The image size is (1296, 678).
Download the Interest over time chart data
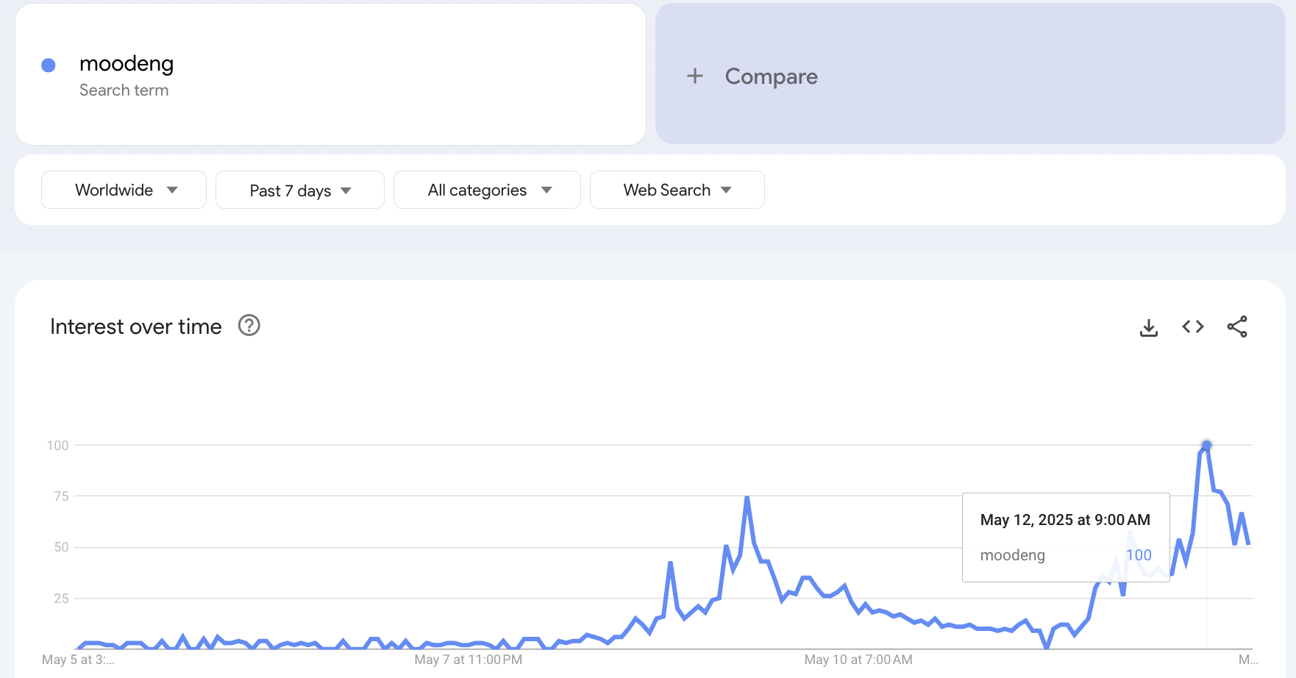coord(1148,327)
